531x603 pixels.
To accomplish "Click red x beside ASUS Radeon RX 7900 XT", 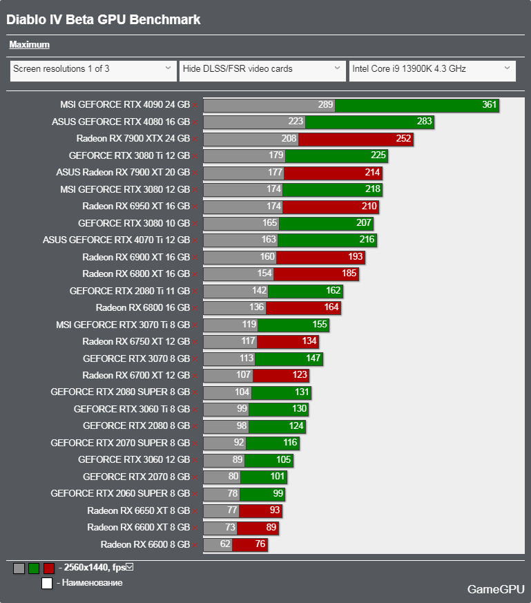I will click(x=195, y=173).
